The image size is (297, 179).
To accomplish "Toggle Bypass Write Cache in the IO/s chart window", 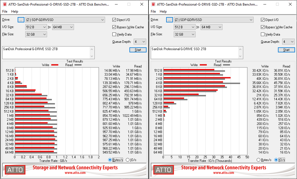I will coord(263,27).
